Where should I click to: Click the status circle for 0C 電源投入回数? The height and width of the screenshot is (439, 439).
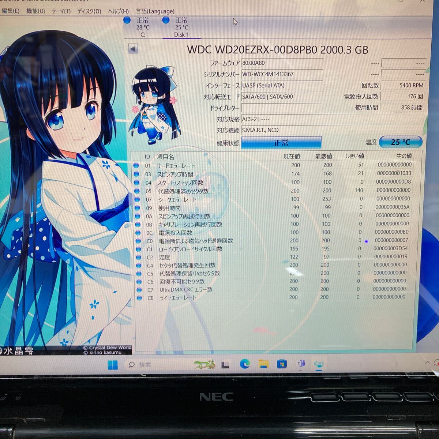tap(138, 233)
